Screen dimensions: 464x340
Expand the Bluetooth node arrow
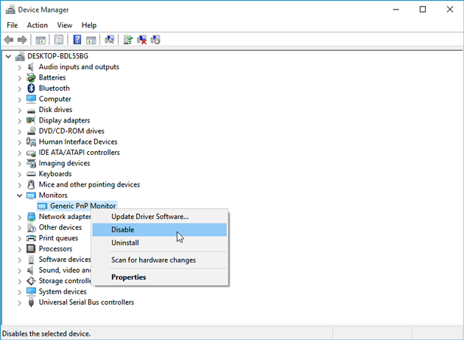[20, 89]
